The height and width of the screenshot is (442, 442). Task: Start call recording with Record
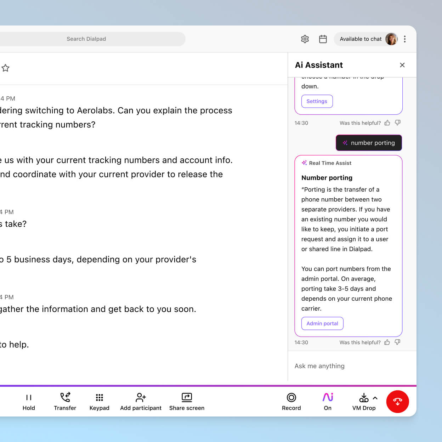coord(291,402)
